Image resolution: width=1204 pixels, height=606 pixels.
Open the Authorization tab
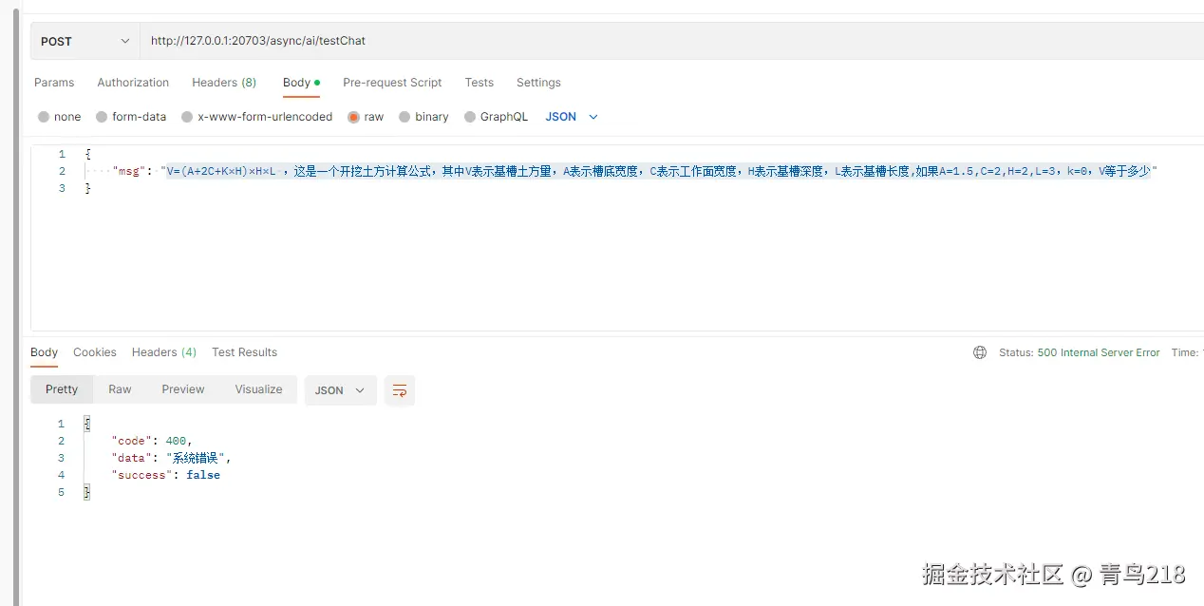point(133,83)
